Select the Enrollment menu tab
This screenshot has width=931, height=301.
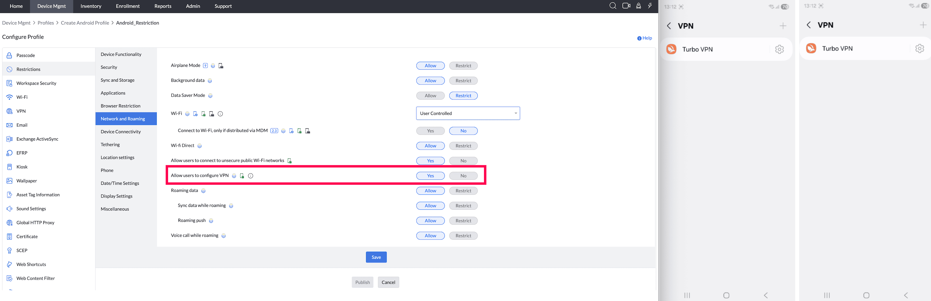point(128,6)
